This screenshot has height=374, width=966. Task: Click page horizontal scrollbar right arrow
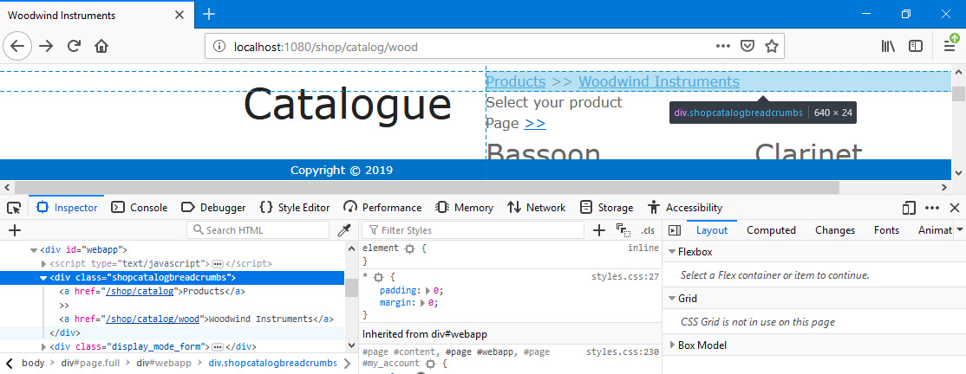pyautogui.click(x=945, y=187)
